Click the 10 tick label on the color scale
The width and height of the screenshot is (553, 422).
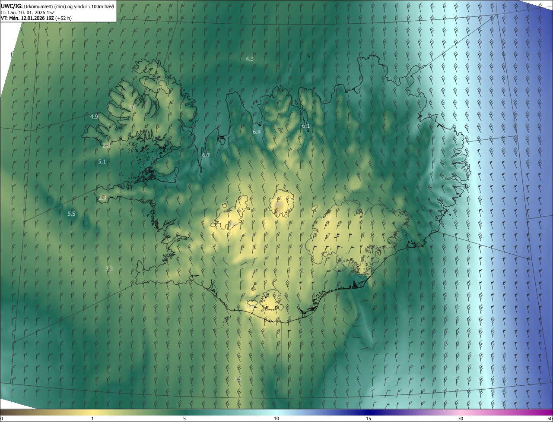pos(276,419)
